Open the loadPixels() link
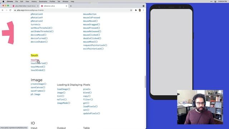The image size is (229, 129). [x=90, y=106]
